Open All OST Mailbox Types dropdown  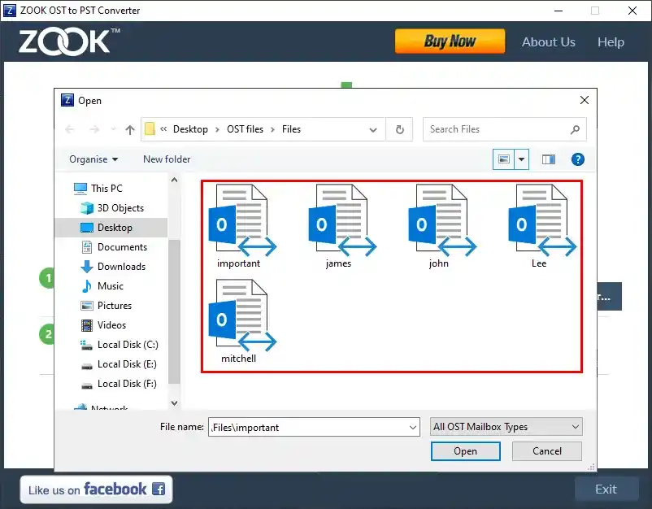pyautogui.click(x=506, y=427)
